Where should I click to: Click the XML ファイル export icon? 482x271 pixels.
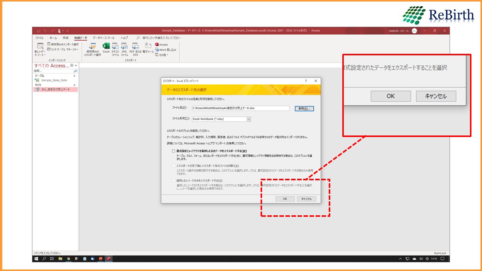[124, 49]
